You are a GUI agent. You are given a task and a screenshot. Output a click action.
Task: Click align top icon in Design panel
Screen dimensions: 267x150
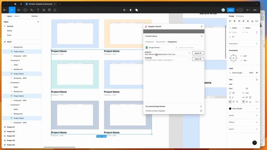244,21
